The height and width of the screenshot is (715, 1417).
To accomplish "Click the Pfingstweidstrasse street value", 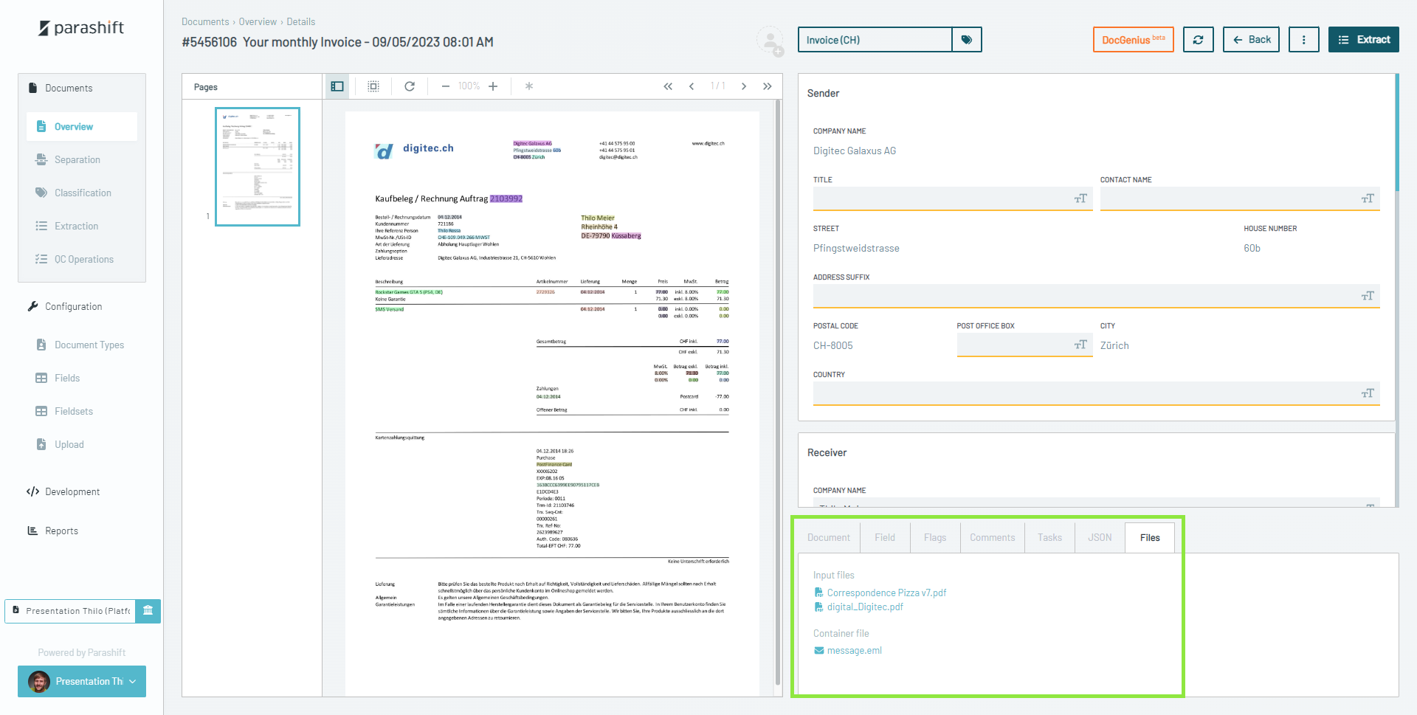I will point(856,248).
